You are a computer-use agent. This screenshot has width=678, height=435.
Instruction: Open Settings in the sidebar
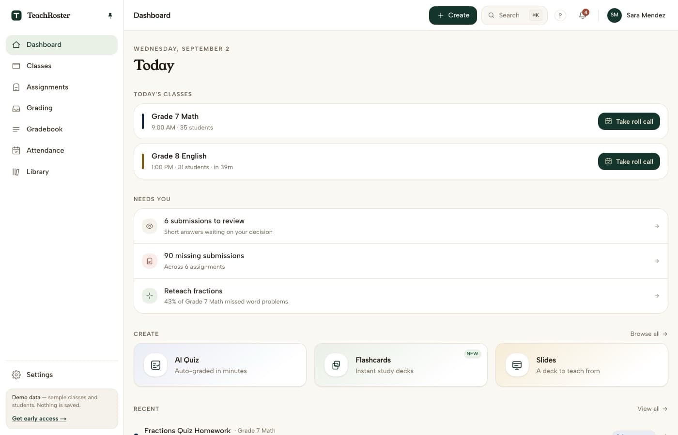pyautogui.click(x=62, y=375)
